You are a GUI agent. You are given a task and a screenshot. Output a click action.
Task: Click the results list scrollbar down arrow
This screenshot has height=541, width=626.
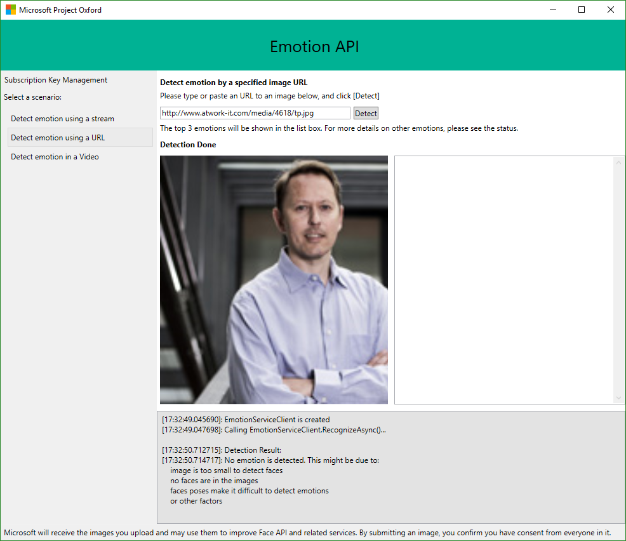(618, 397)
